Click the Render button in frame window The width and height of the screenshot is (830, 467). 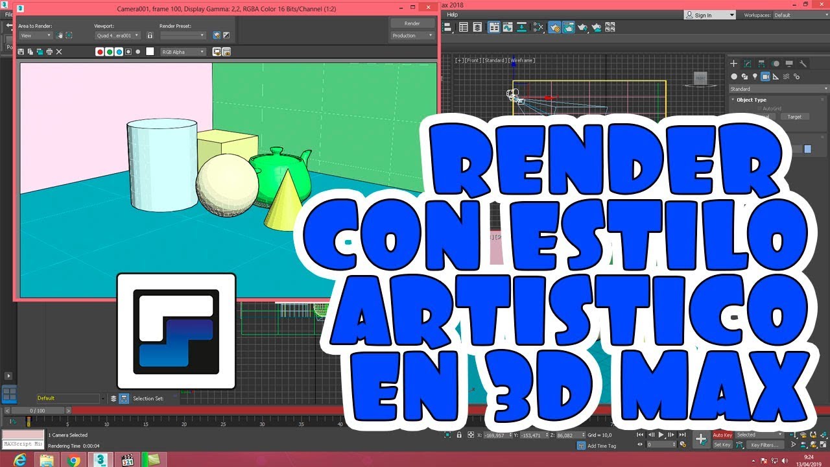click(x=412, y=23)
